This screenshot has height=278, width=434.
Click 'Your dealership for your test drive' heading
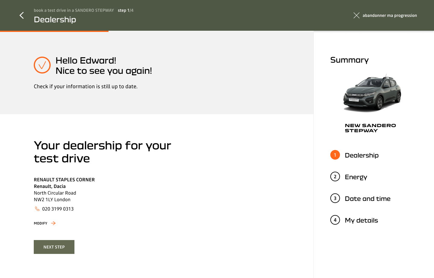coord(102,152)
